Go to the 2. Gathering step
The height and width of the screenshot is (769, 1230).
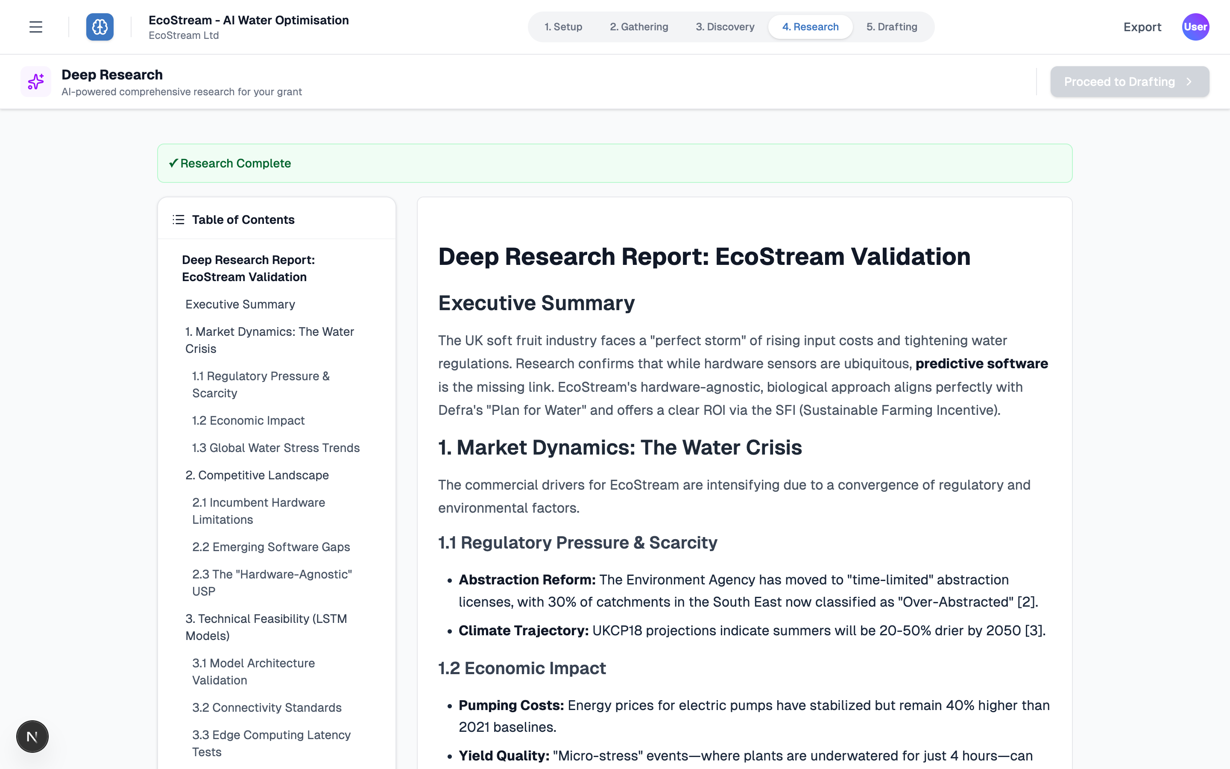(x=639, y=27)
